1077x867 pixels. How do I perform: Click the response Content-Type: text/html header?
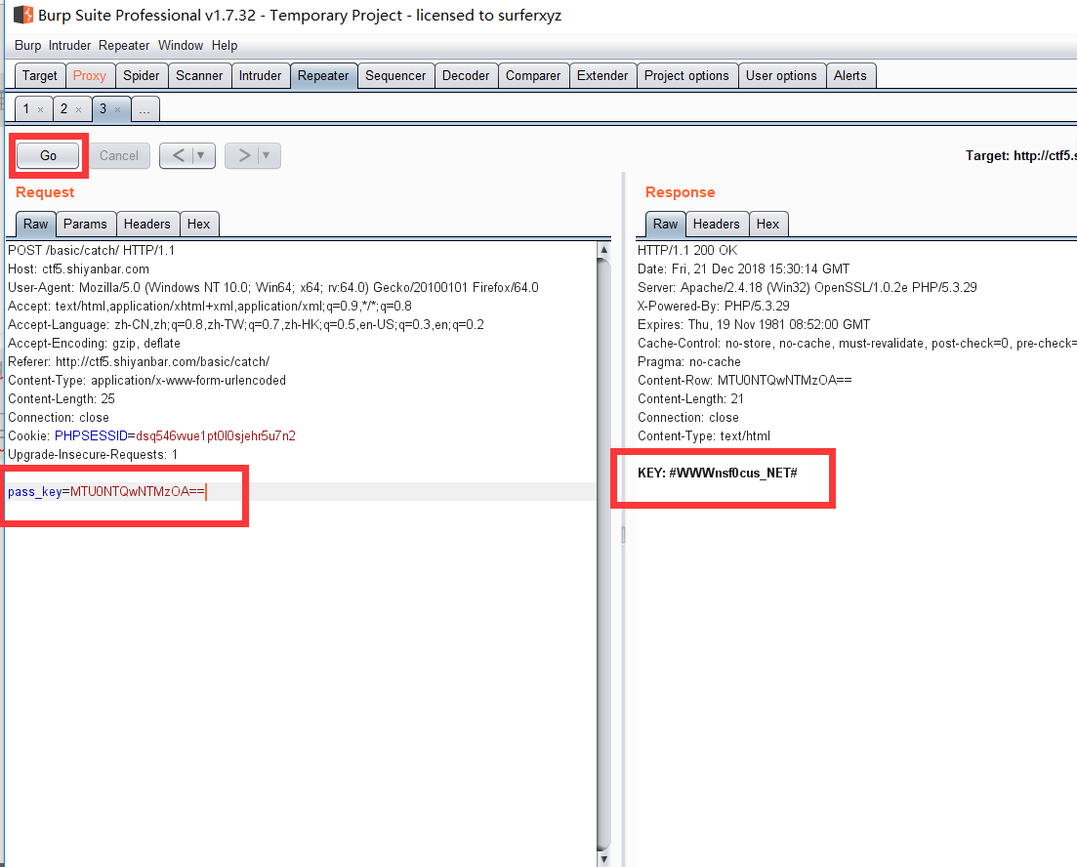pyautogui.click(x=703, y=435)
